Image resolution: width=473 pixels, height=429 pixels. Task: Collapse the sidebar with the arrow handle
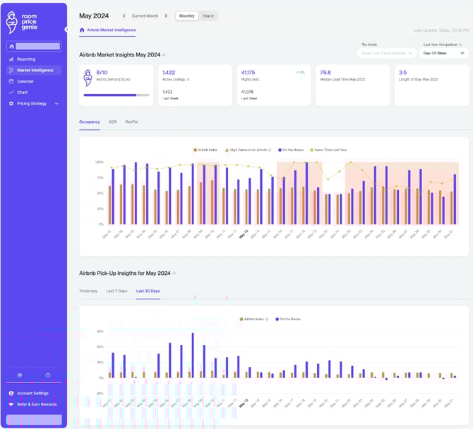[67, 30]
